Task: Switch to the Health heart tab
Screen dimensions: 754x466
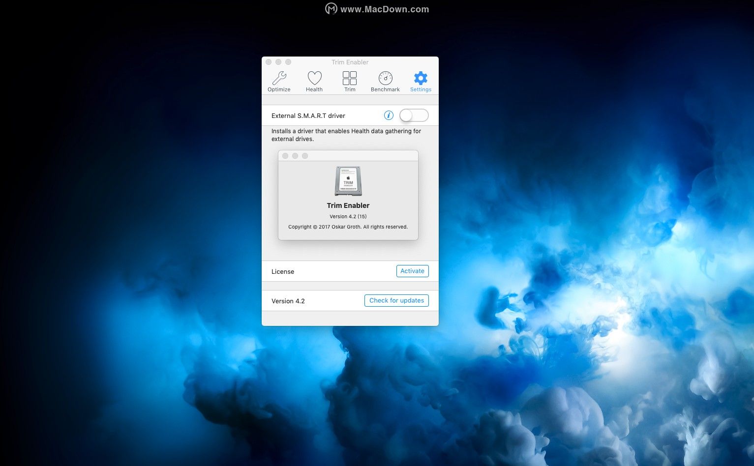Action: pyautogui.click(x=314, y=81)
